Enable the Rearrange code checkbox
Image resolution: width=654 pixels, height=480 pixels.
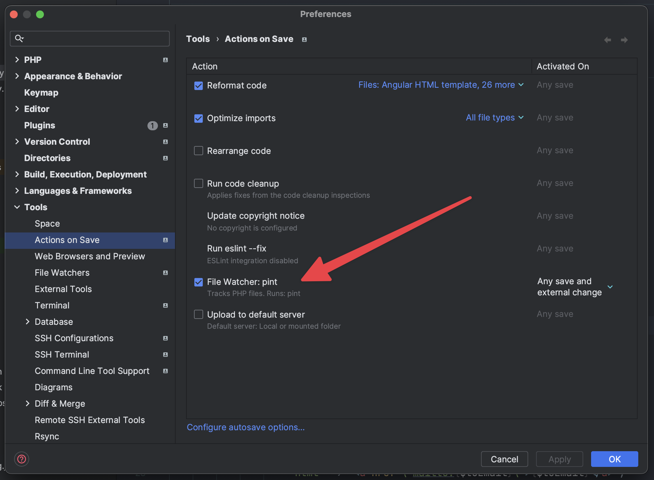(199, 151)
